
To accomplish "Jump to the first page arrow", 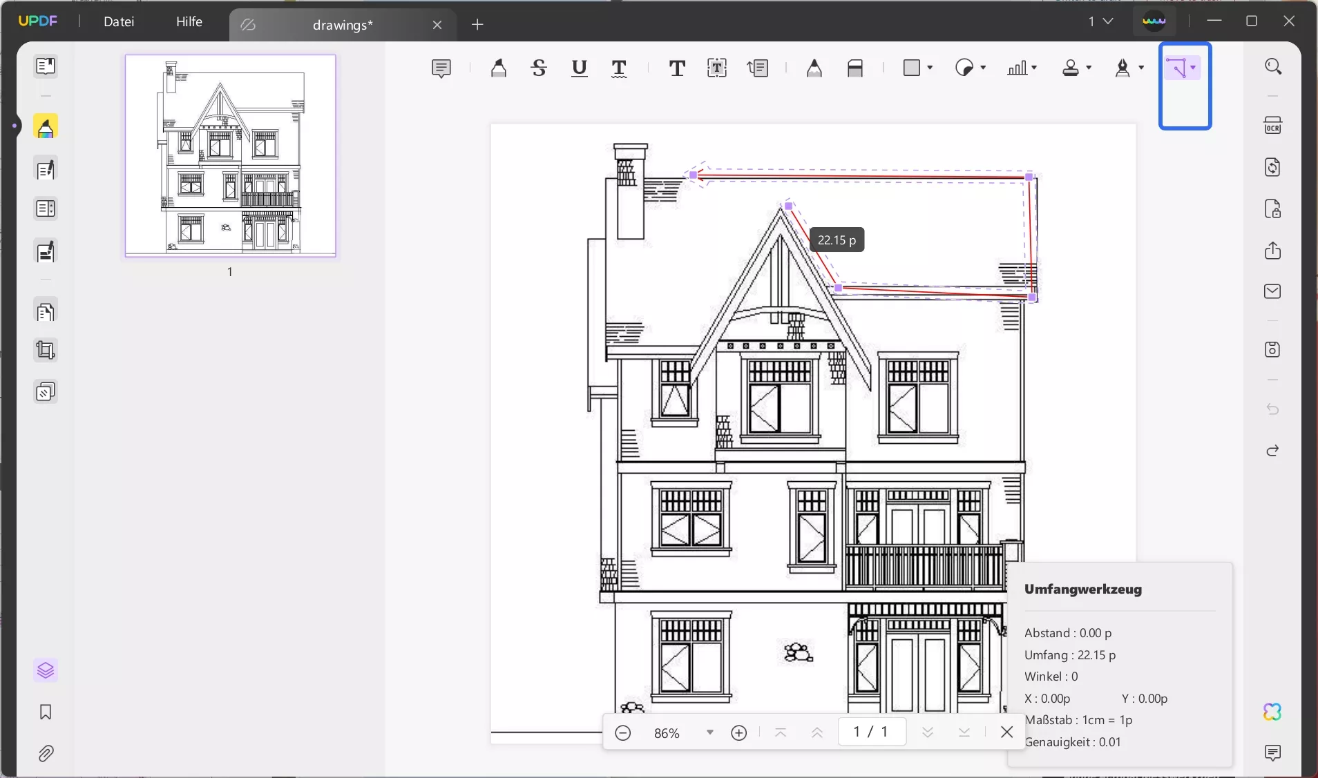I will click(781, 732).
